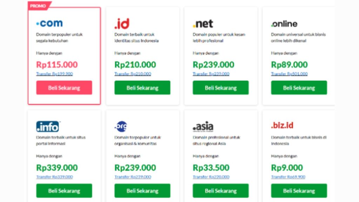Click the .asia domain logo
Image resolution: width=359 pixels, height=202 pixels.
203,127
